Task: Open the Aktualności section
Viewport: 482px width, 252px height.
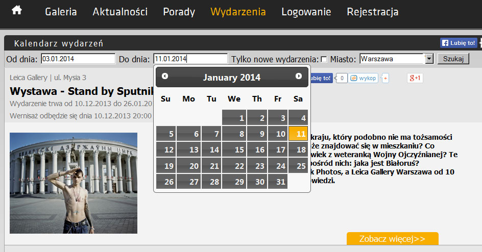Action: coord(120,12)
